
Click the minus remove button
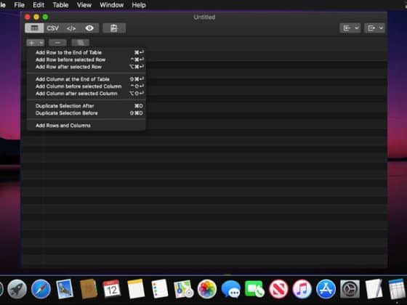[57, 43]
